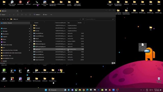The height and width of the screenshot is (92, 163).
Task: Sort by Fecha de modificación column
Action: (61, 23)
